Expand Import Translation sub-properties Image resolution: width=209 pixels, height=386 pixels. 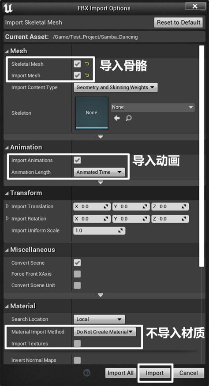[x=7, y=206]
